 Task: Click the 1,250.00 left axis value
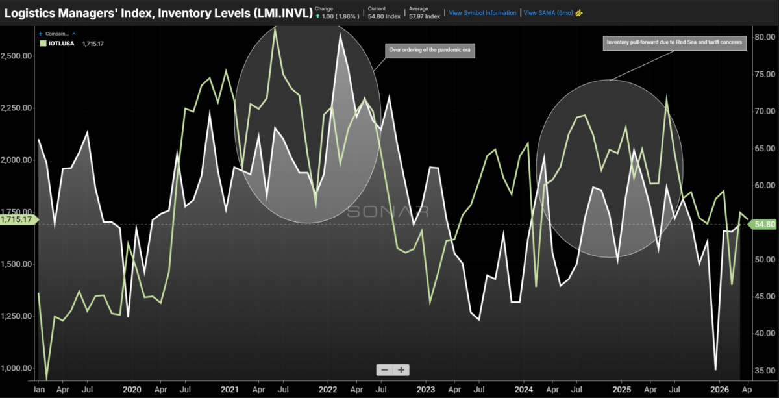click(x=16, y=316)
